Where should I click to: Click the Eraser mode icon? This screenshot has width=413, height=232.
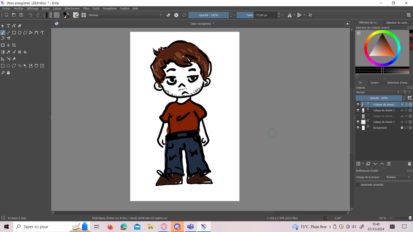169,15
